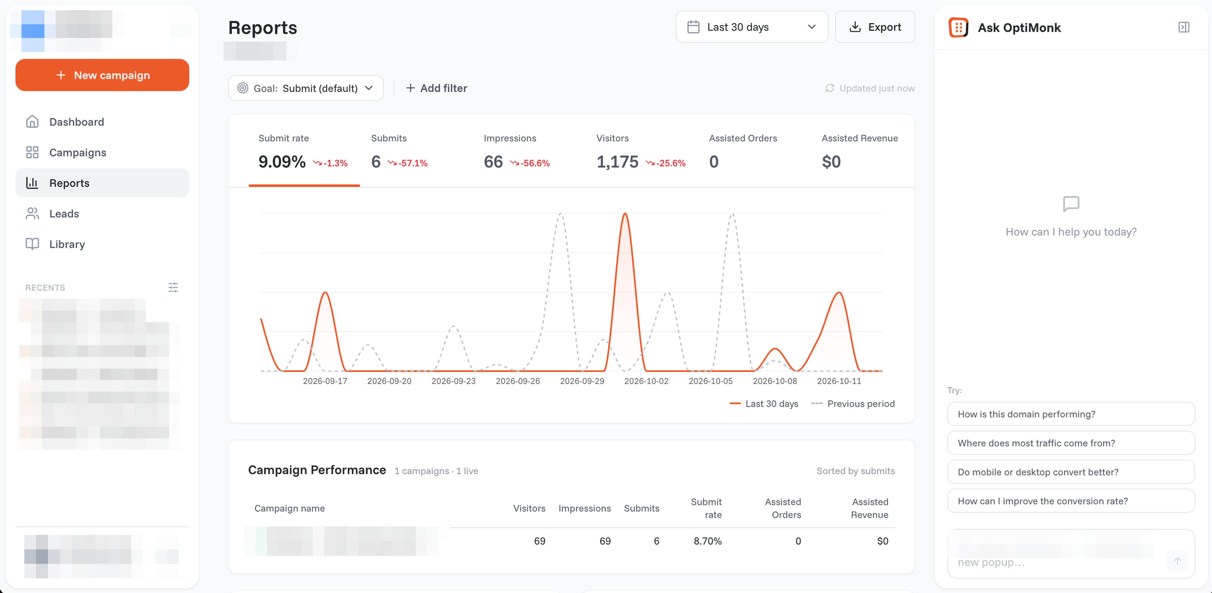1212x593 pixels.
Task: Expand the Last 30 days dropdown chevron
Action: pos(811,27)
